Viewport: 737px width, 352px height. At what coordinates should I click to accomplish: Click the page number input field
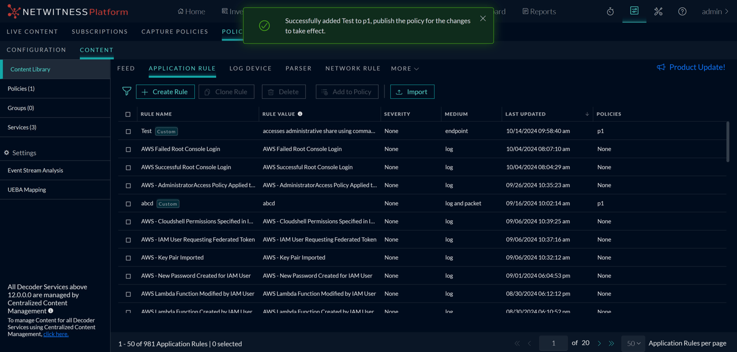553,343
